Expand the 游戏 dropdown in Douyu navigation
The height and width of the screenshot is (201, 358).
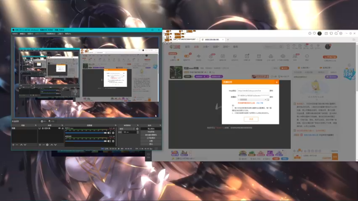point(226,47)
